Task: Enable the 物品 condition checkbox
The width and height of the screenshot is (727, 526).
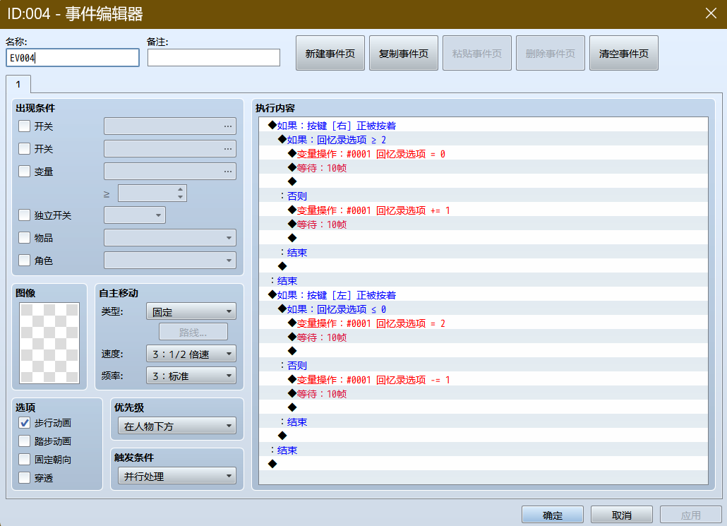Action: [24, 238]
